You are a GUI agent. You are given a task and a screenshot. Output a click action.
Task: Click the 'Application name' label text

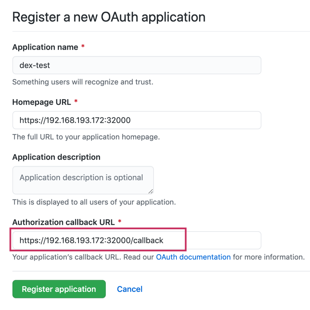point(45,47)
